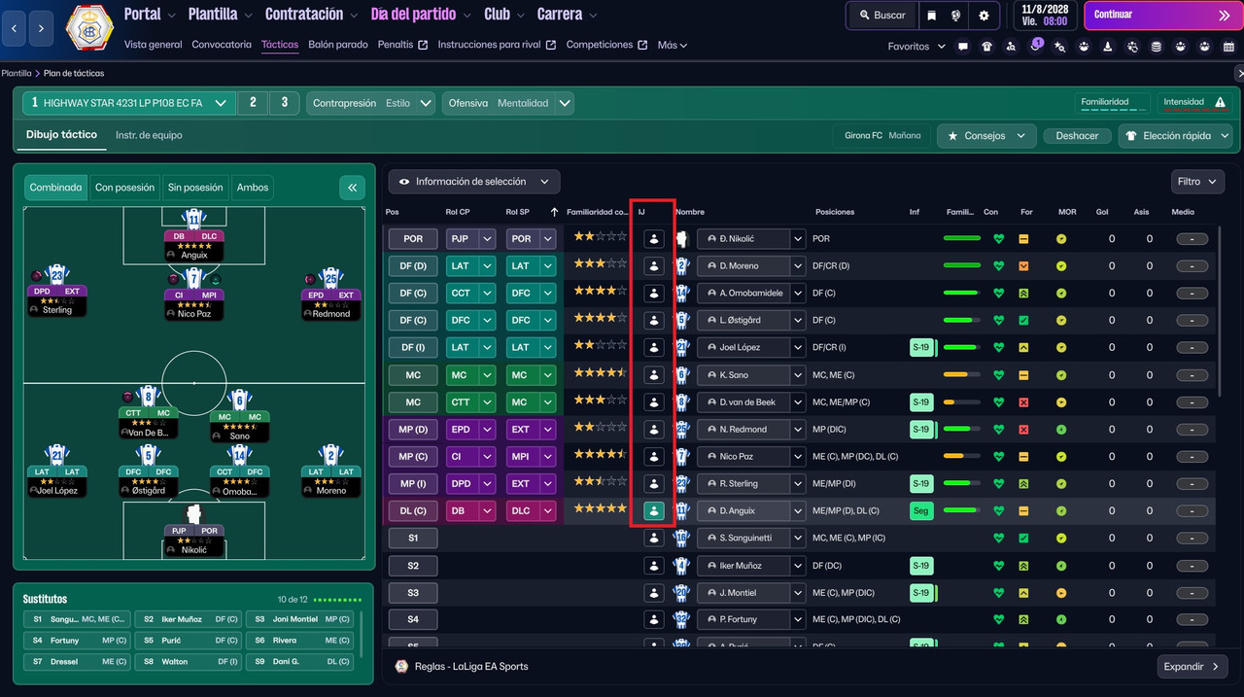
Task: Select tactic slot 3
Action: click(x=284, y=102)
